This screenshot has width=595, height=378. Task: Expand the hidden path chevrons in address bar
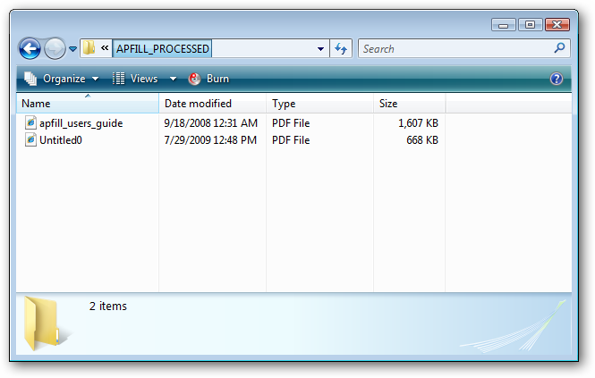click(x=105, y=48)
